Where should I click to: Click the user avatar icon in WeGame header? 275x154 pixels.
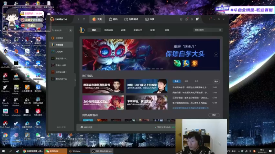[x=197, y=19]
